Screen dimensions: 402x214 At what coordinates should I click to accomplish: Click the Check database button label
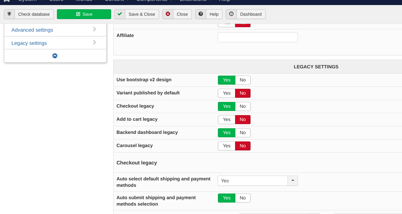click(x=34, y=14)
